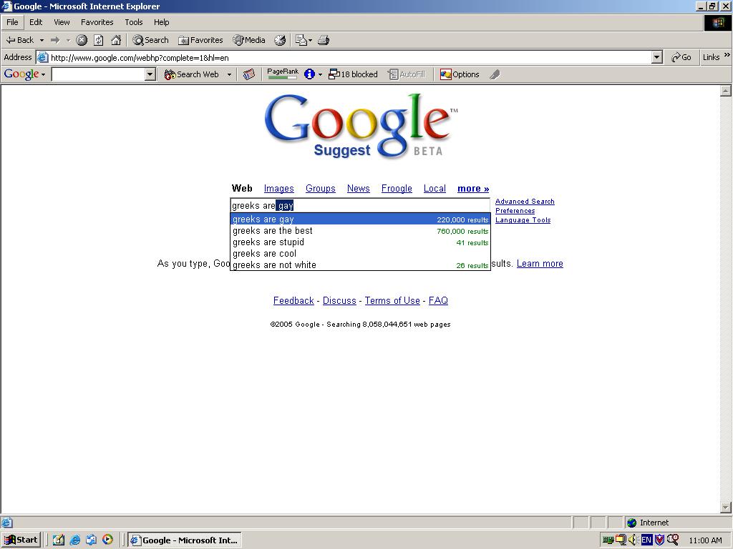733x549 pixels.
Task: Open the History pane icon
Action: [x=280, y=40]
